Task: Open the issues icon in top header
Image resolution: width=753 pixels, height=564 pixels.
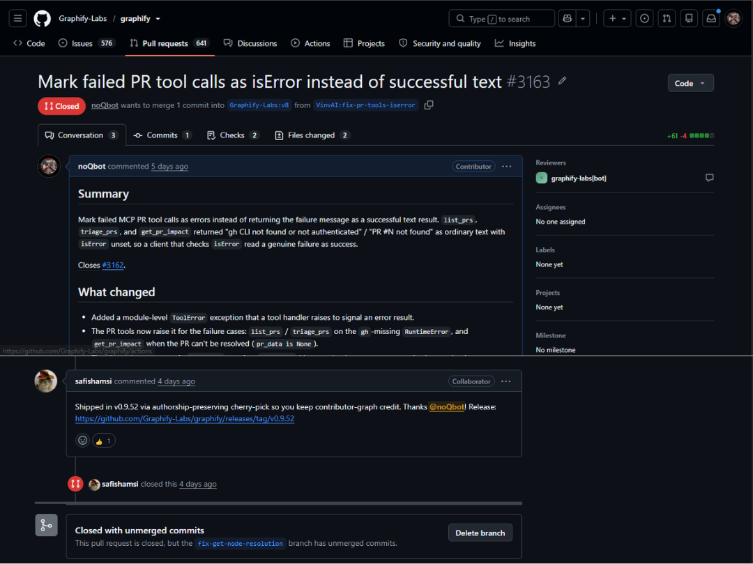Action: click(x=644, y=19)
